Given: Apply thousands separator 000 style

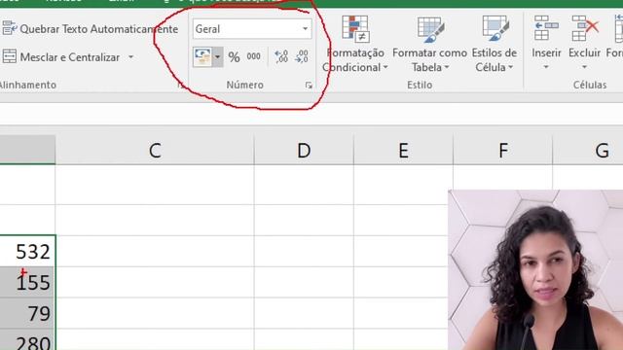Looking at the screenshot, I should pos(253,56).
